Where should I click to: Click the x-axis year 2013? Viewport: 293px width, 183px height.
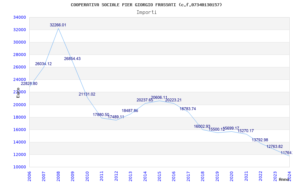[x=130, y=176]
